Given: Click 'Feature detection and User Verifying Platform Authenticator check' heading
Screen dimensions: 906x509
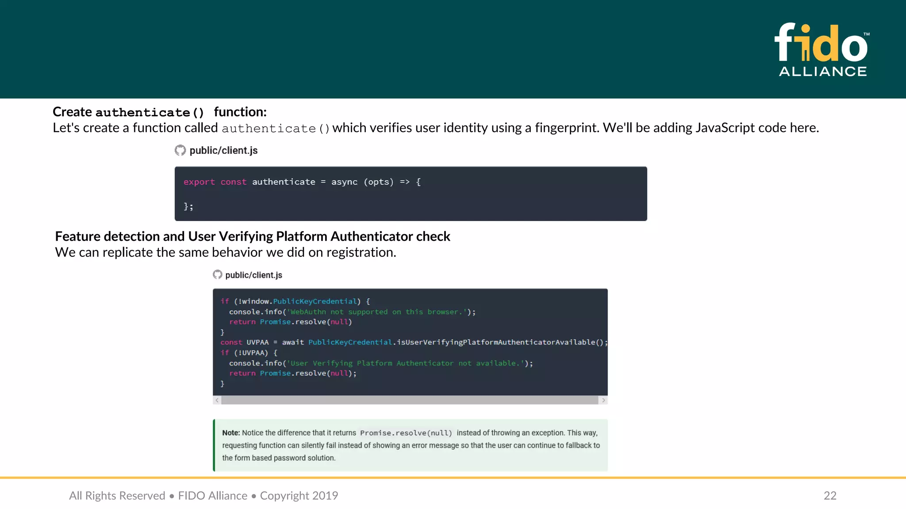Looking at the screenshot, I should coord(253,236).
